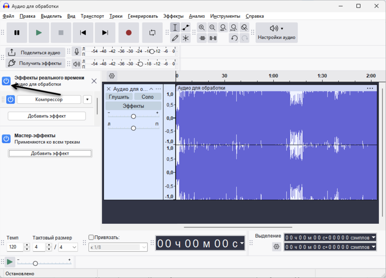Open the timeline options gear icon
The image size is (386, 278).
point(112,76)
